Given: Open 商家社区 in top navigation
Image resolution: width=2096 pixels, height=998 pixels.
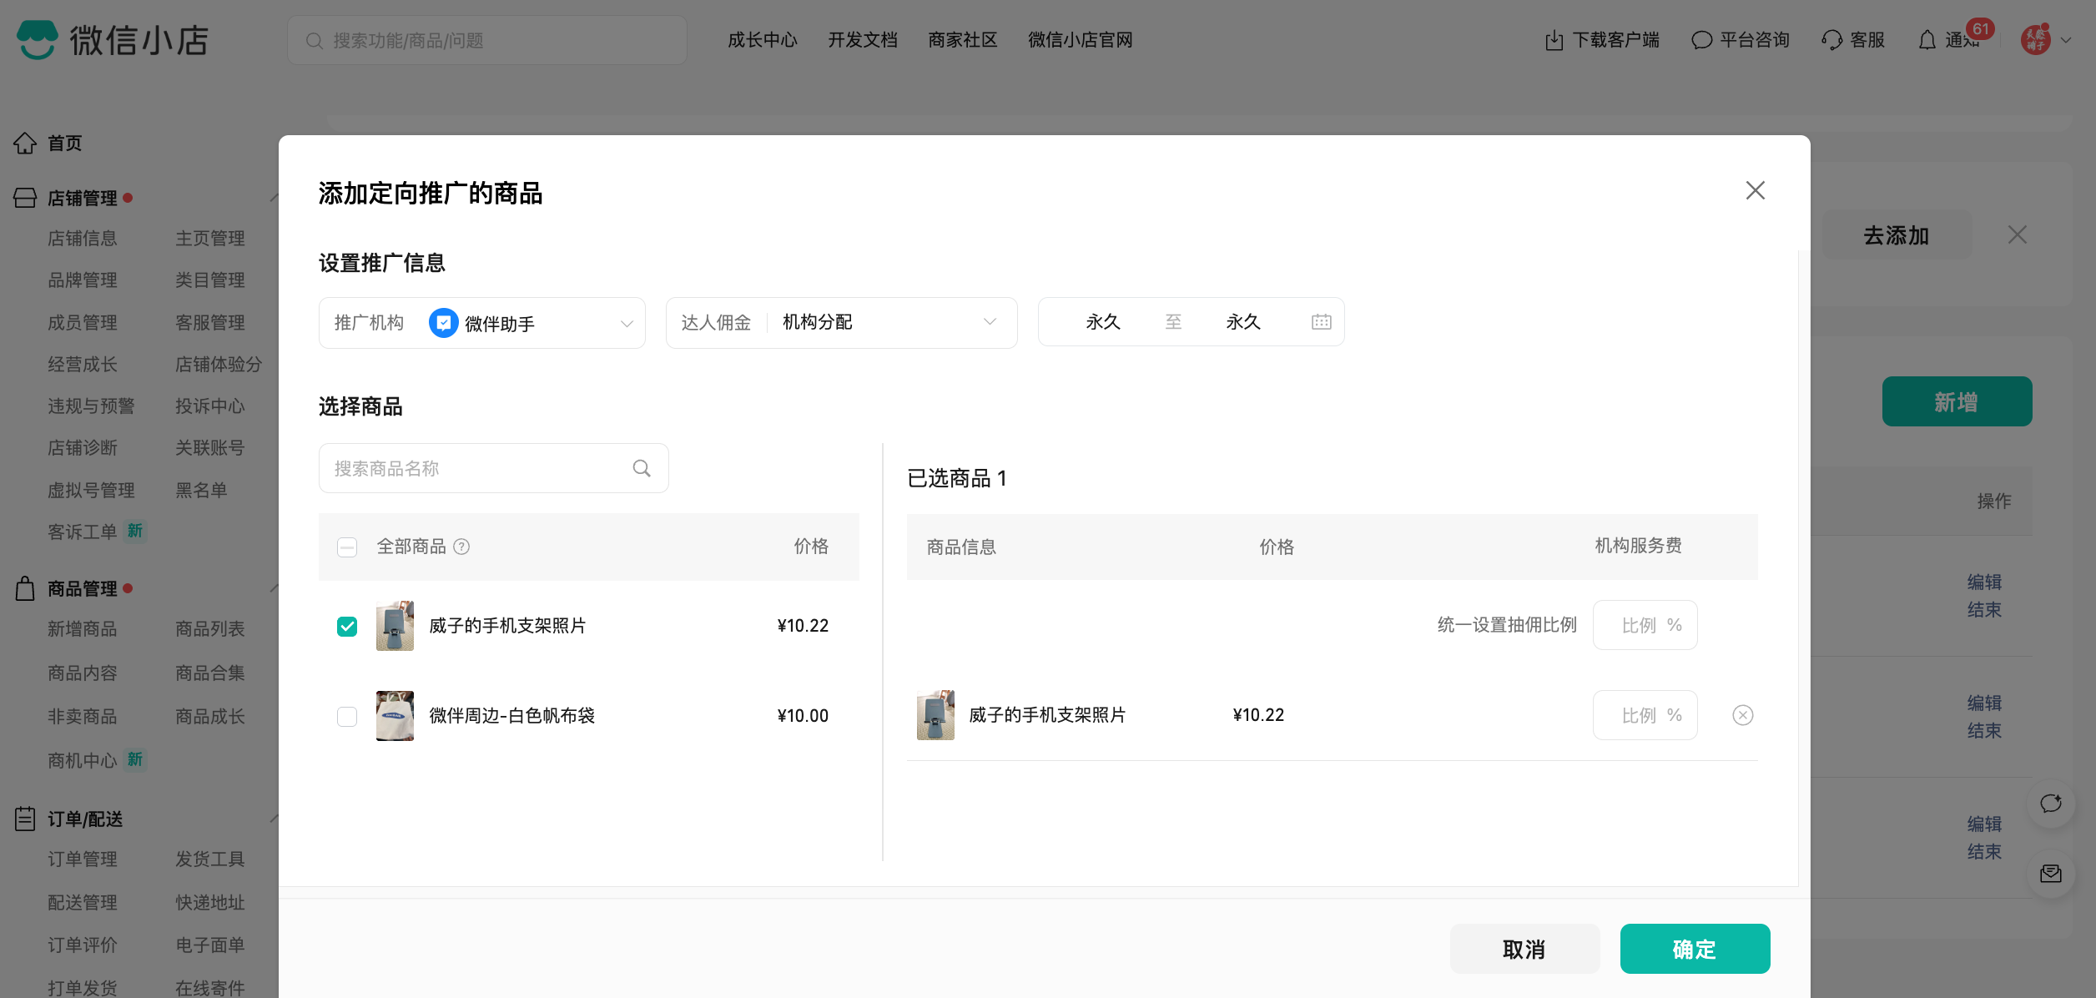Looking at the screenshot, I should [962, 40].
